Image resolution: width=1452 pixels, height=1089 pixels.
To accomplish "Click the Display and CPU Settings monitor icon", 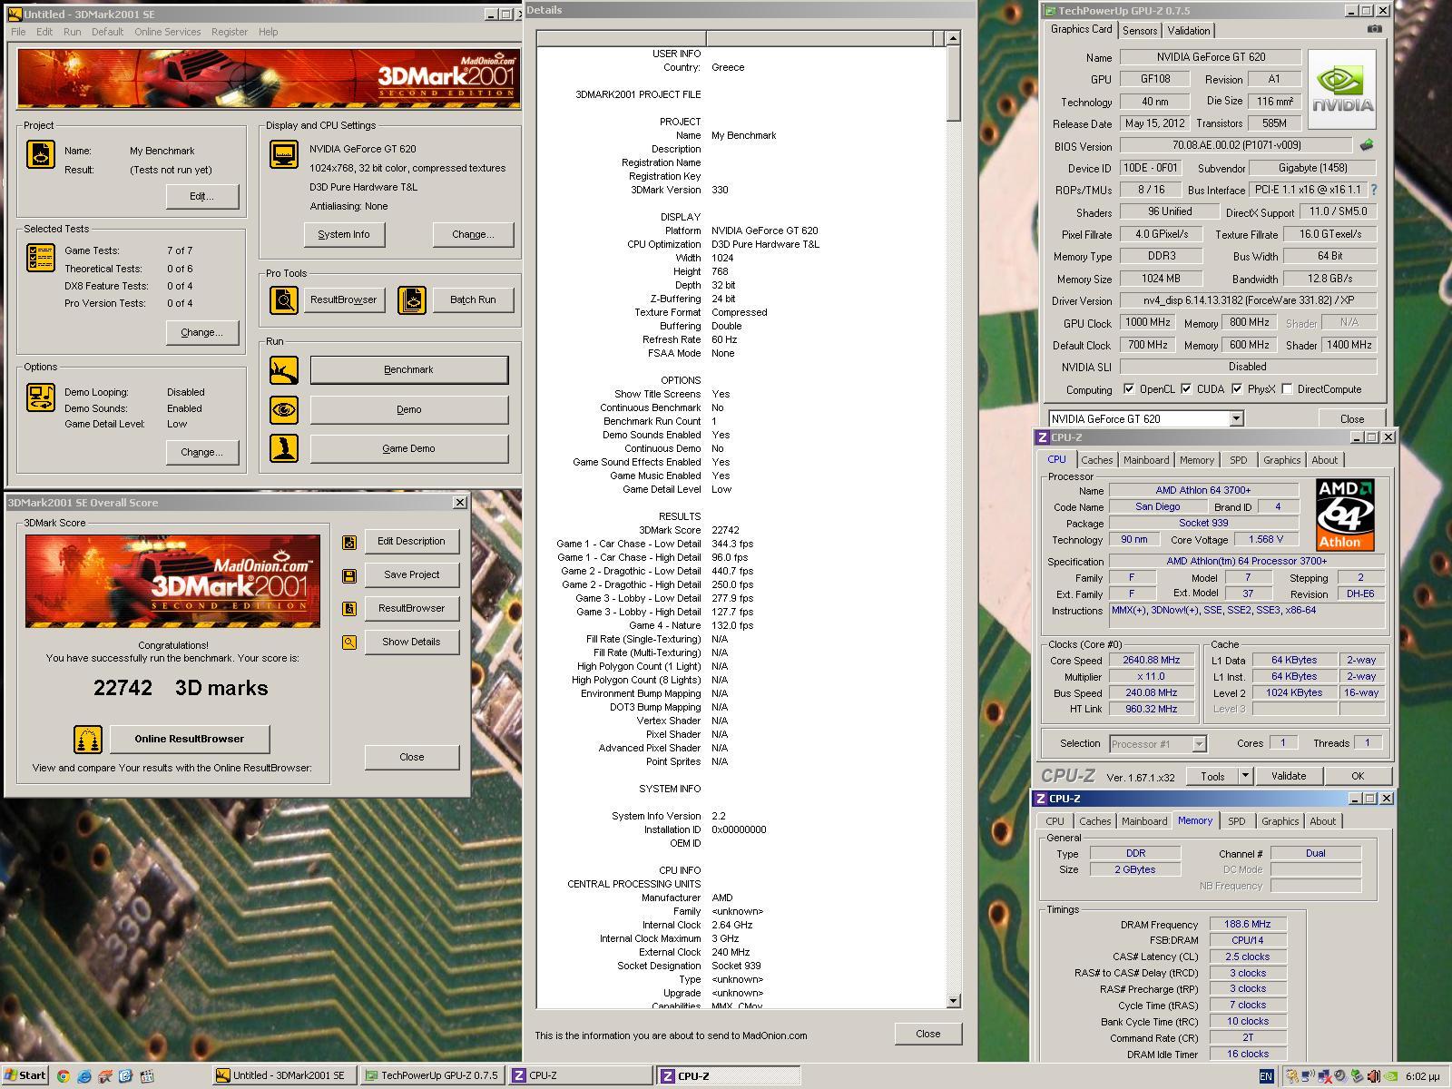I will 284,154.
